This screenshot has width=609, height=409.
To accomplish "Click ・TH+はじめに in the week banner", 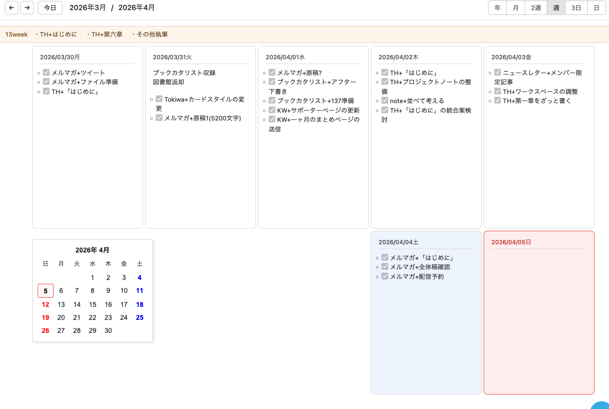I will click(55, 34).
